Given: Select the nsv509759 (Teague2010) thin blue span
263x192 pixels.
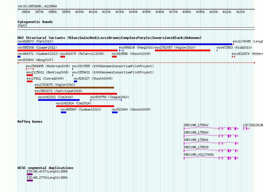Looking at the screenshot, I should [106, 100].
